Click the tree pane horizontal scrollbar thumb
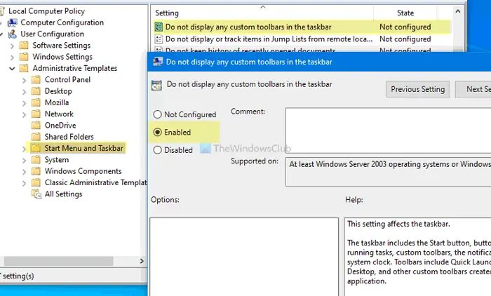 pos(58,261)
